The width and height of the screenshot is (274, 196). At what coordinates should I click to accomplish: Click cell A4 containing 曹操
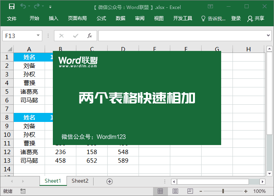(29, 83)
